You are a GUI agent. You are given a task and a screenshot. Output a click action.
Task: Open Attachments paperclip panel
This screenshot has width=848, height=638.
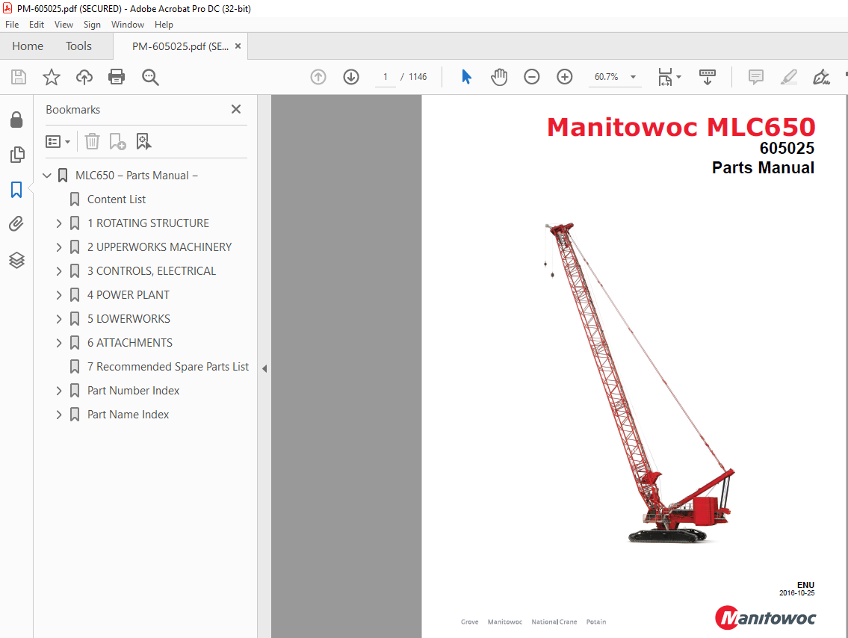(16, 224)
